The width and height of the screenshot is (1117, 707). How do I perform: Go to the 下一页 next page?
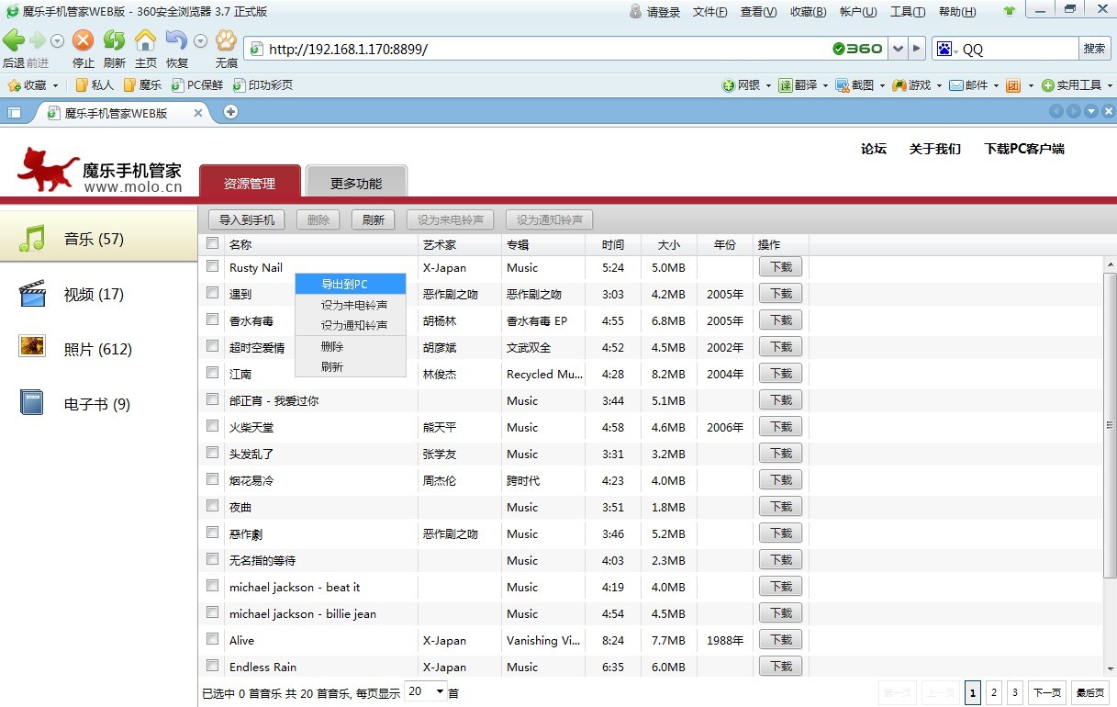pyautogui.click(x=1047, y=692)
